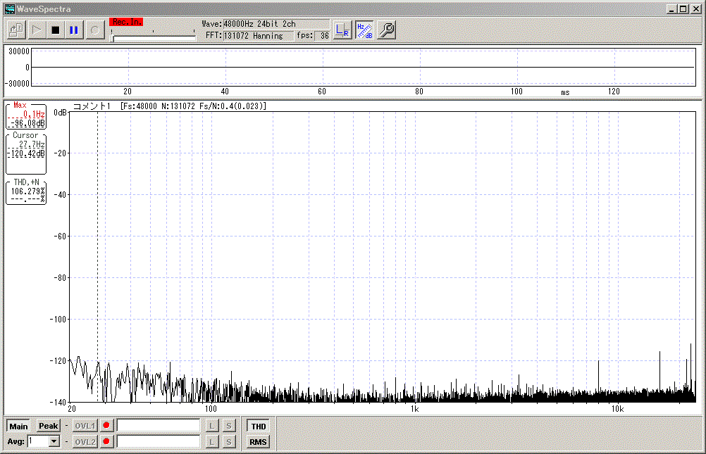Click the Hz/dB axis scale icon
706x454 pixels.
pos(364,30)
